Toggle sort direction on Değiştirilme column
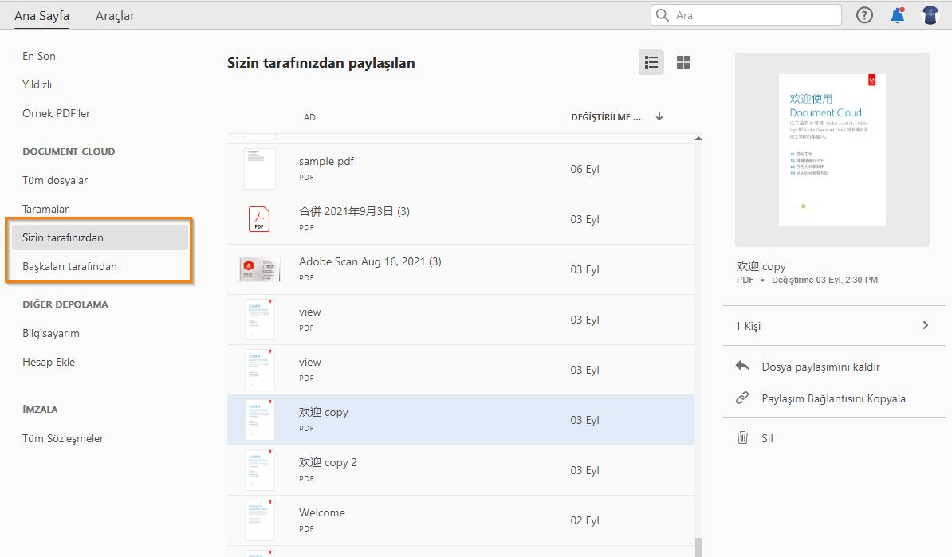Viewport: 952px width, 557px height. pos(659,116)
